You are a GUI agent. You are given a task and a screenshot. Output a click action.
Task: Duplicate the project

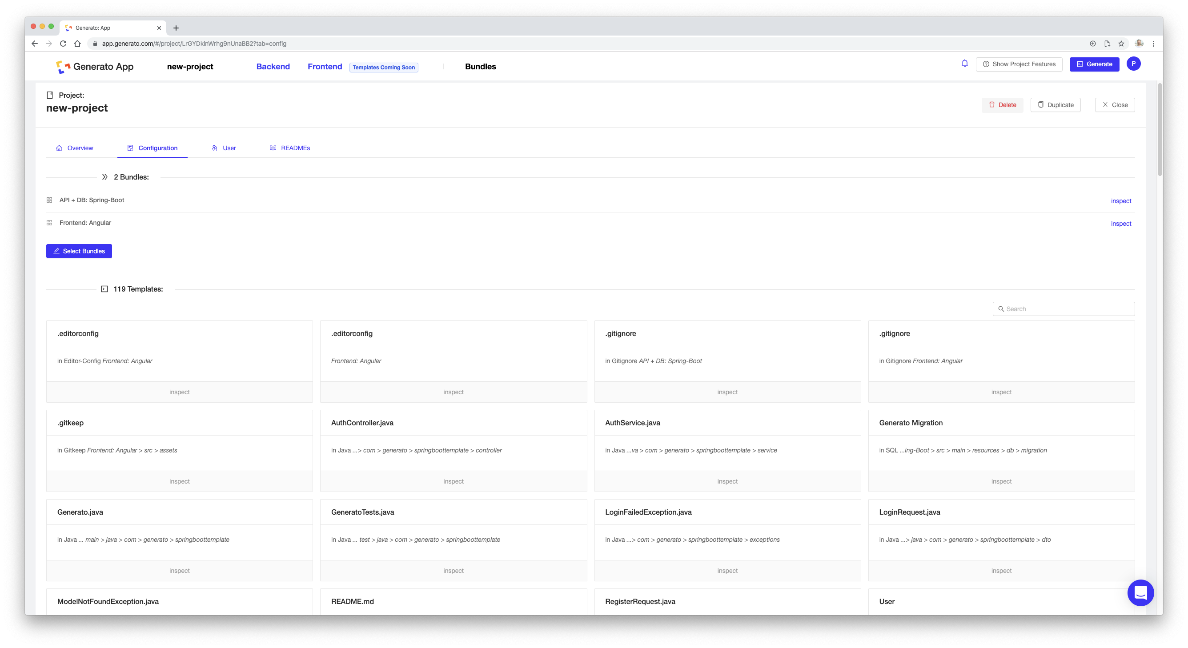click(x=1055, y=104)
